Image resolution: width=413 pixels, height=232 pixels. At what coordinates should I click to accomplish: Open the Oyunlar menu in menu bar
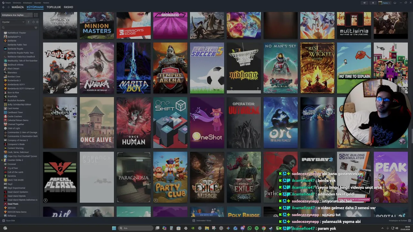tap(37, 3)
